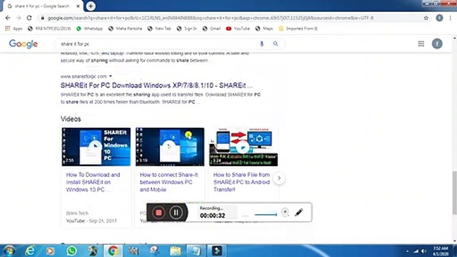457x257 pixels.
Task: Open the 'How to connect Share-It between Windows PC' link
Action: [x=169, y=182]
